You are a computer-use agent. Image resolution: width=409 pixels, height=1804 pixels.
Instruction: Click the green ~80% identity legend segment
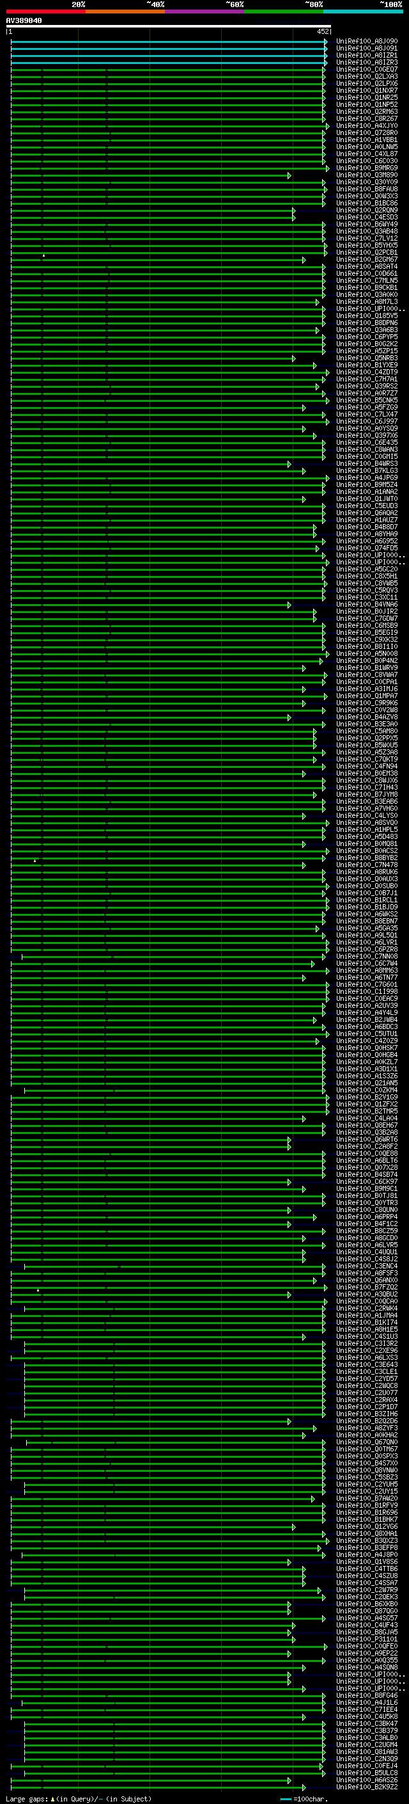(284, 12)
